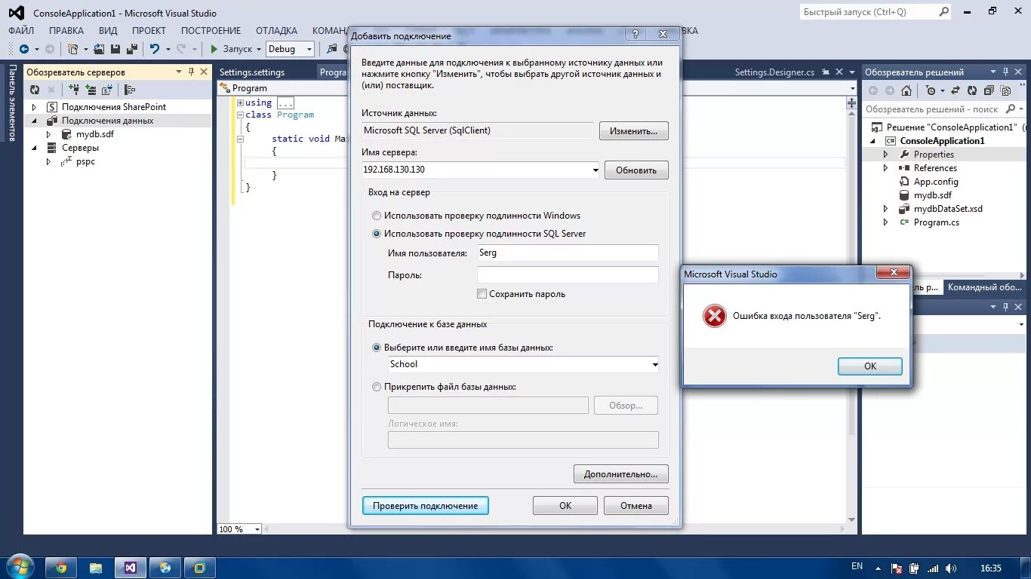Click the green Запуск start arrow

tap(214, 49)
